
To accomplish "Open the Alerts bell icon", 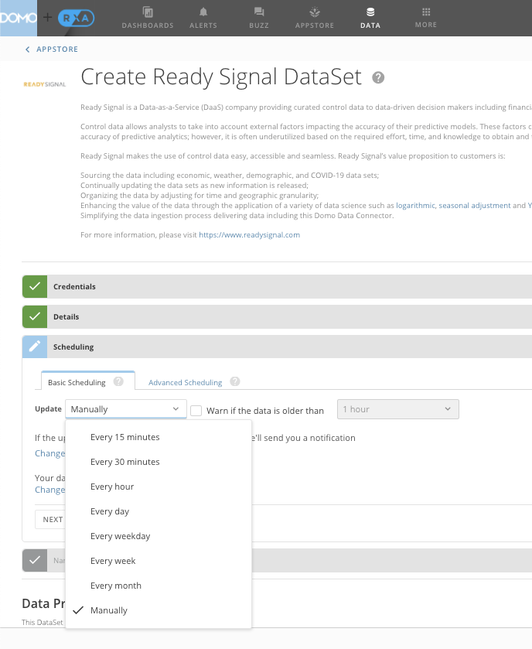I will coord(203,18).
